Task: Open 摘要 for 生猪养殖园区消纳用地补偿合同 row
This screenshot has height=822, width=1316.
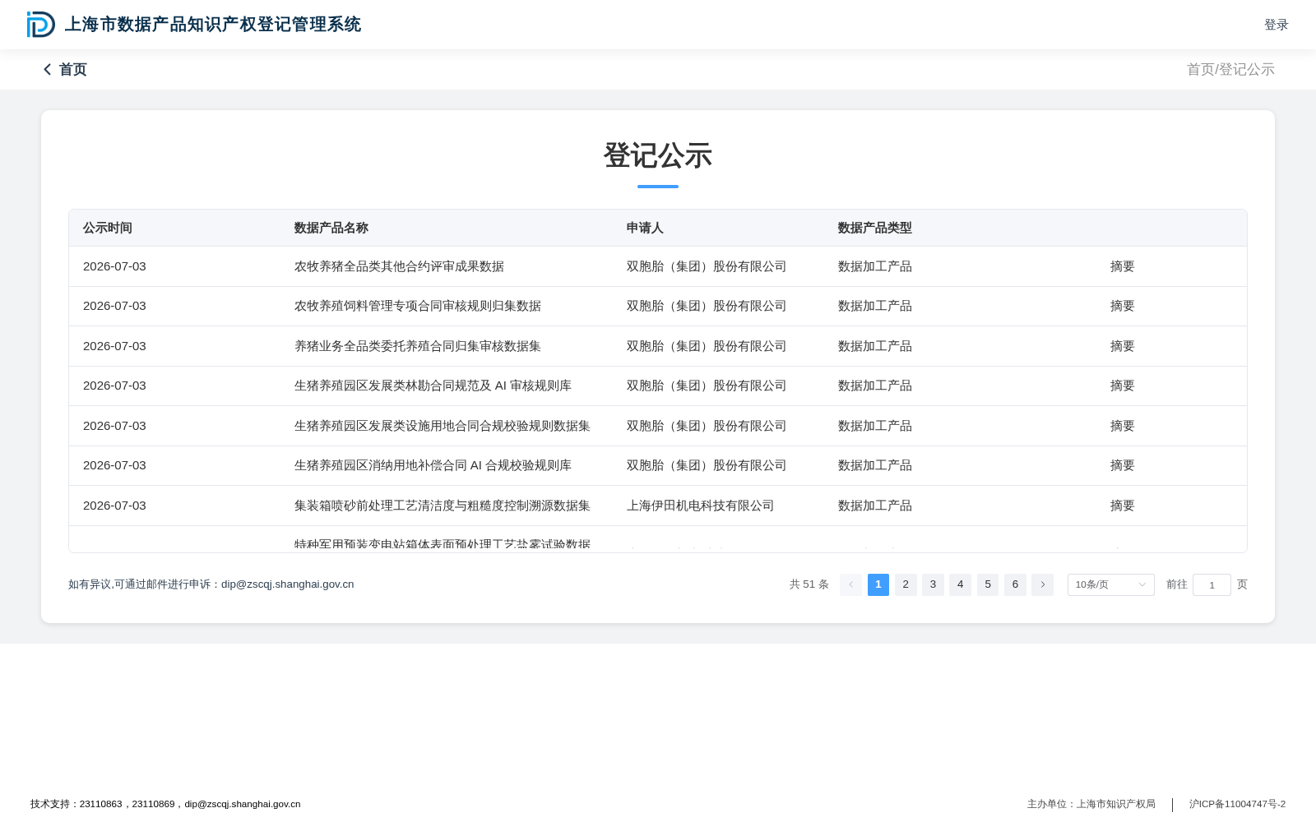Action: pyautogui.click(x=1122, y=465)
